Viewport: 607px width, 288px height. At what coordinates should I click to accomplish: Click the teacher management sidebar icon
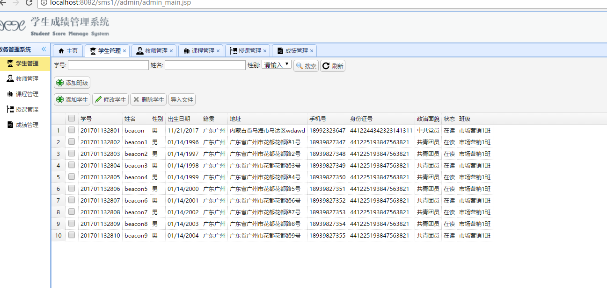(10, 79)
